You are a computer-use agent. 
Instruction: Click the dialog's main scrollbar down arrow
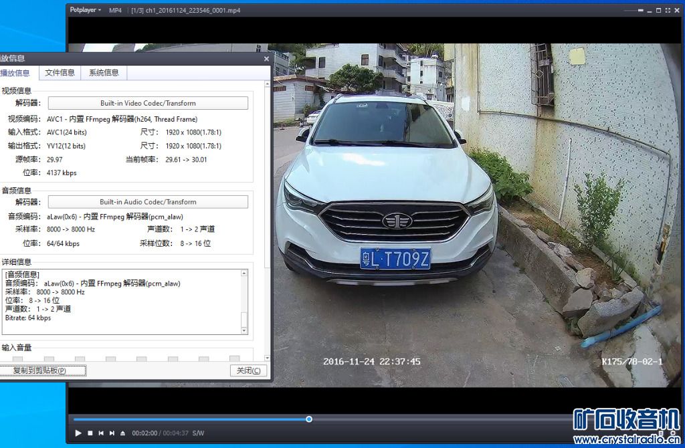tap(268, 358)
